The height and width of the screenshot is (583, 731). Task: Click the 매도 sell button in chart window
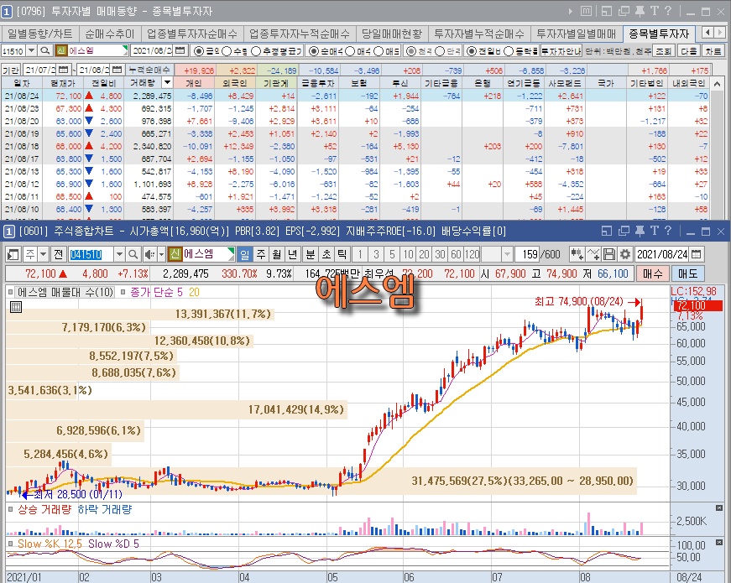click(x=687, y=273)
